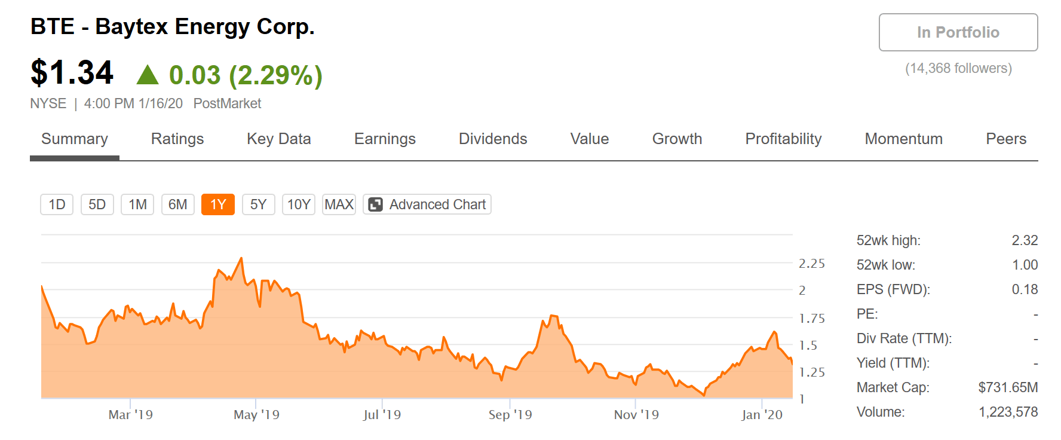Choose the 6M chart range
This screenshot has width=1061, height=440.
pyautogui.click(x=177, y=204)
